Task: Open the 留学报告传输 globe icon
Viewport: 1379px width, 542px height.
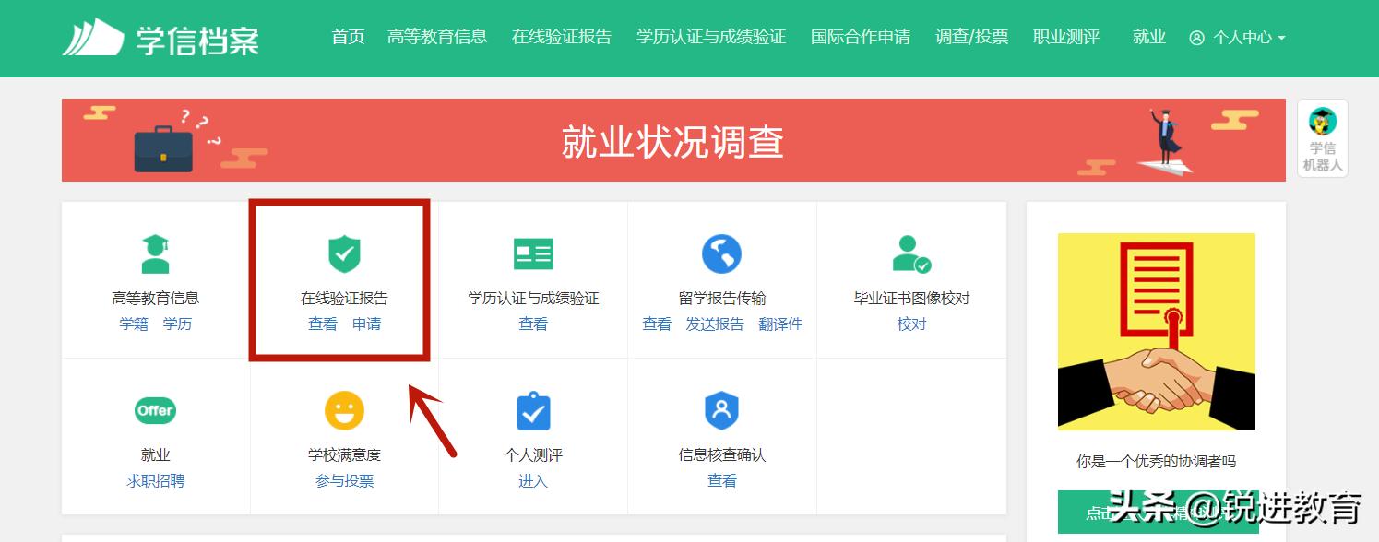Action: (722, 253)
